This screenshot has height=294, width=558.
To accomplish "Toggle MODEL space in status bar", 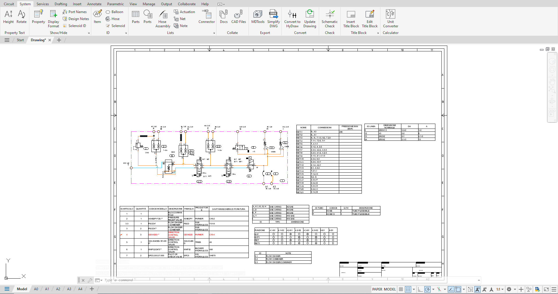I will 390,289.
